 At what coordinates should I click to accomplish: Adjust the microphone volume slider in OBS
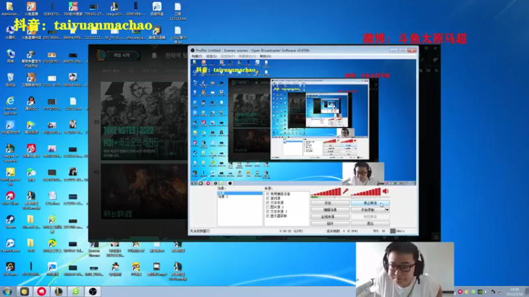(329, 198)
